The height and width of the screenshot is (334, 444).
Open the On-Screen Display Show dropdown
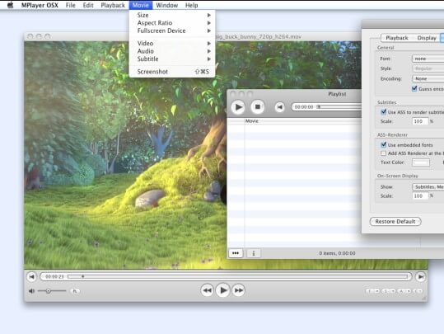tap(428, 187)
